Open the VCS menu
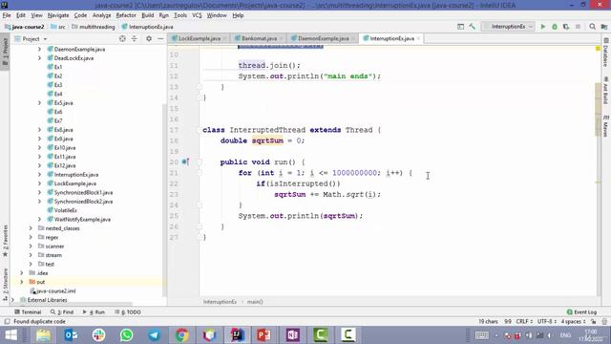The image size is (611, 344). pos(197,15)
